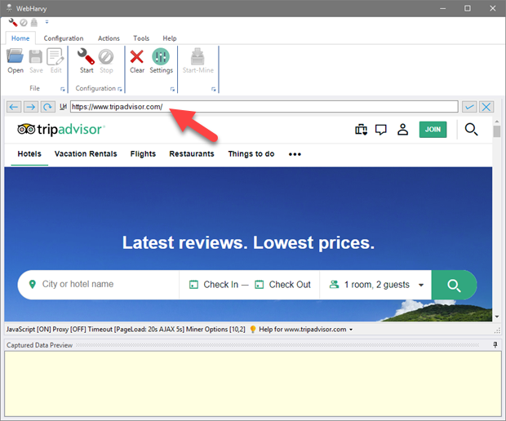
Task: Open the Settings icon in ribbon
Action: (161, 57)
